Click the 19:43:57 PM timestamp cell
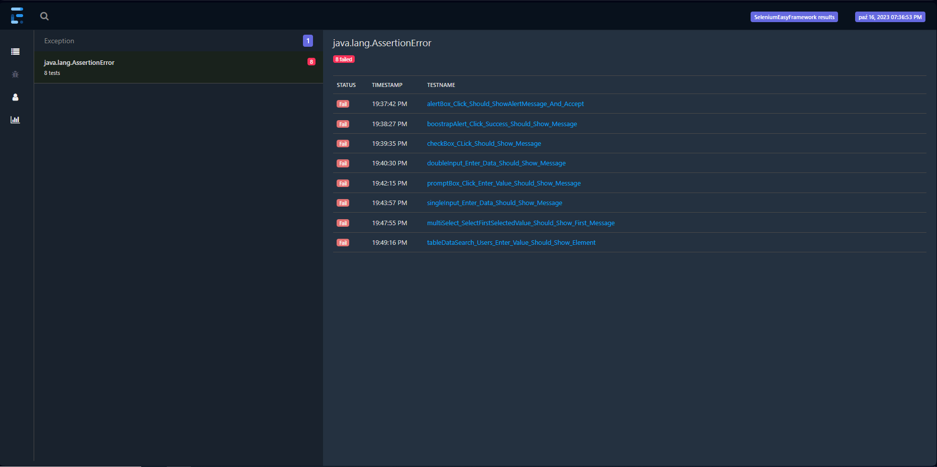This screenshot has height=467, width=937. coord(389,203)
